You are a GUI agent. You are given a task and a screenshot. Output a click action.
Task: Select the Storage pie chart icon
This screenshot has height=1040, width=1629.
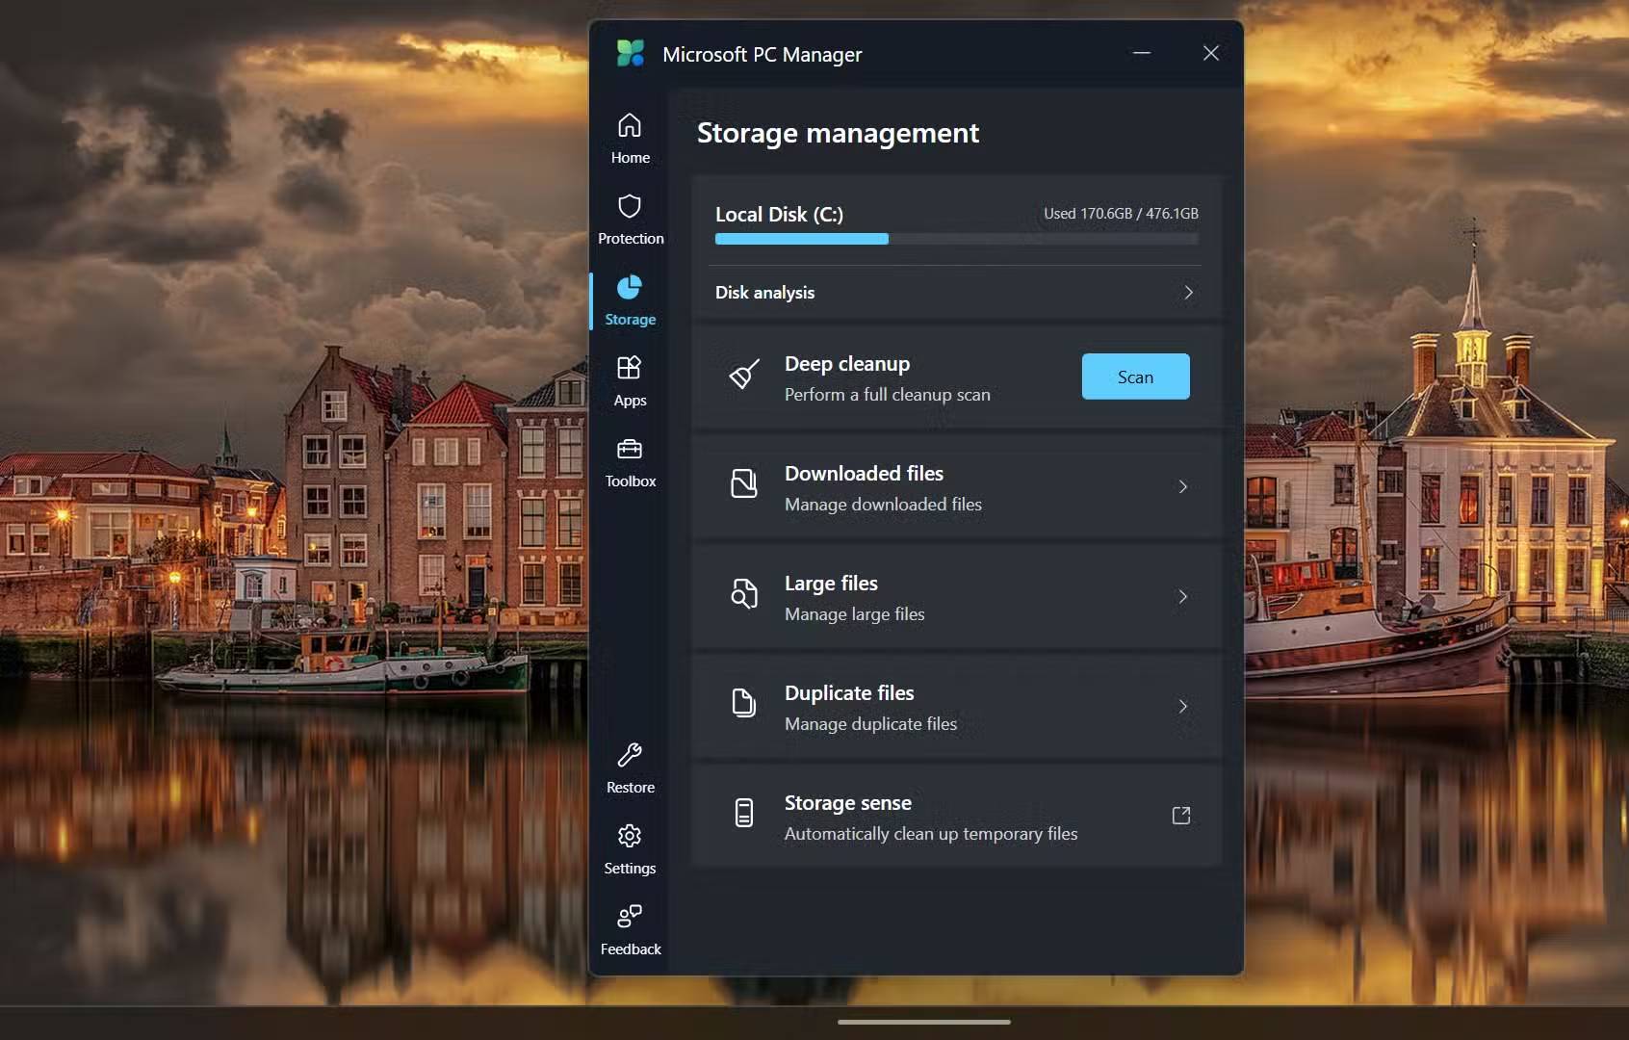630,288
